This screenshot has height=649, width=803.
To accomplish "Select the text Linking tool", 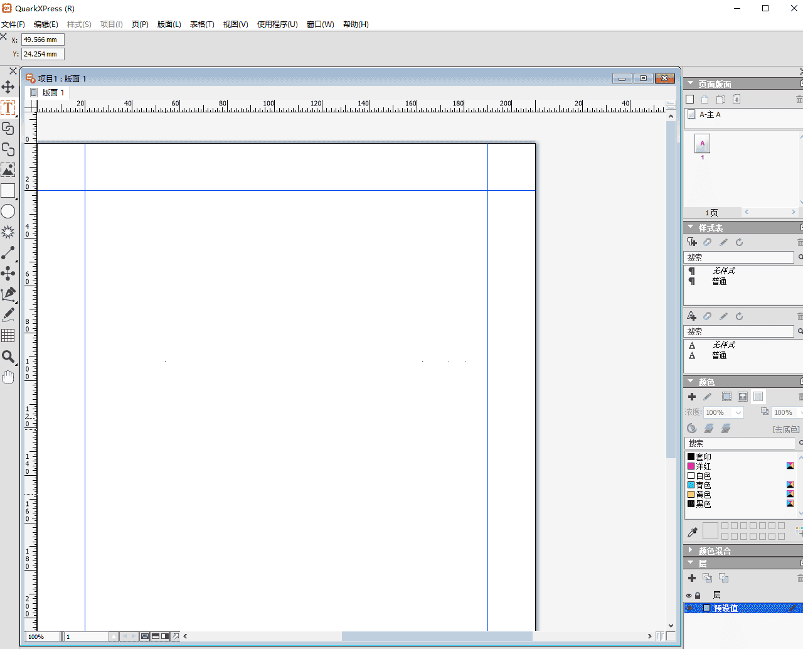I will coord(8,129).
